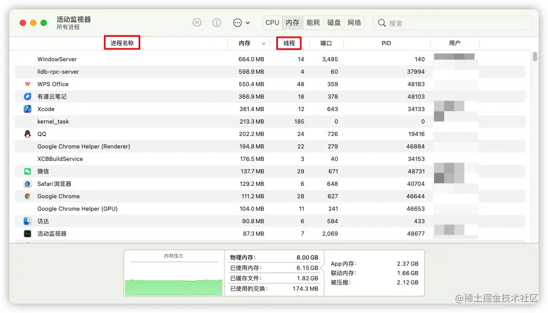Click the 被压缩 2.12 GB entry
The image size is (548, 313).
375,282
